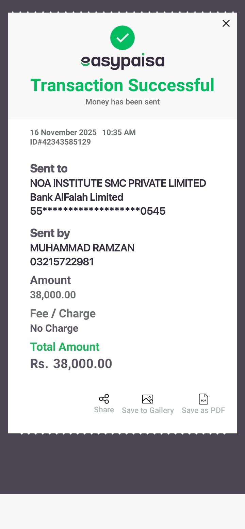Click the transaction ID number
This screenshot has width=245, height=529.
coord(61,142)
